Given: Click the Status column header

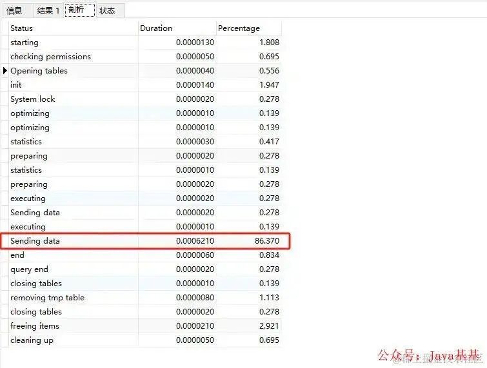Looking at the screenshot, I should click(x=74, y=28).
